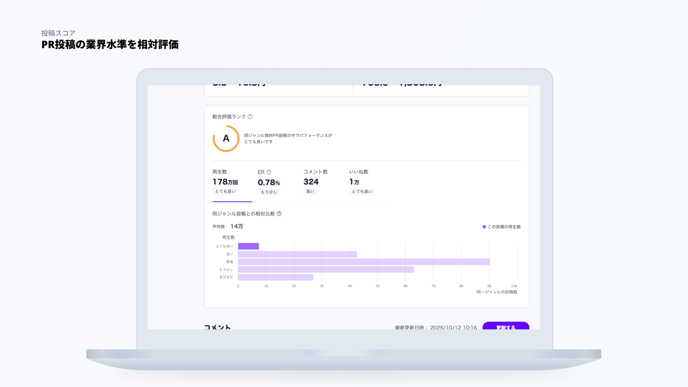Click the 良い bar in chart

298,254
